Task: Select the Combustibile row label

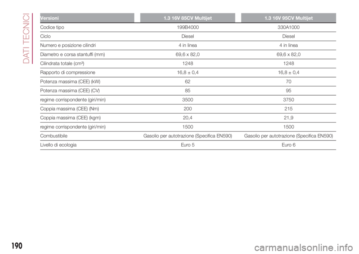Action: [56, 136]
